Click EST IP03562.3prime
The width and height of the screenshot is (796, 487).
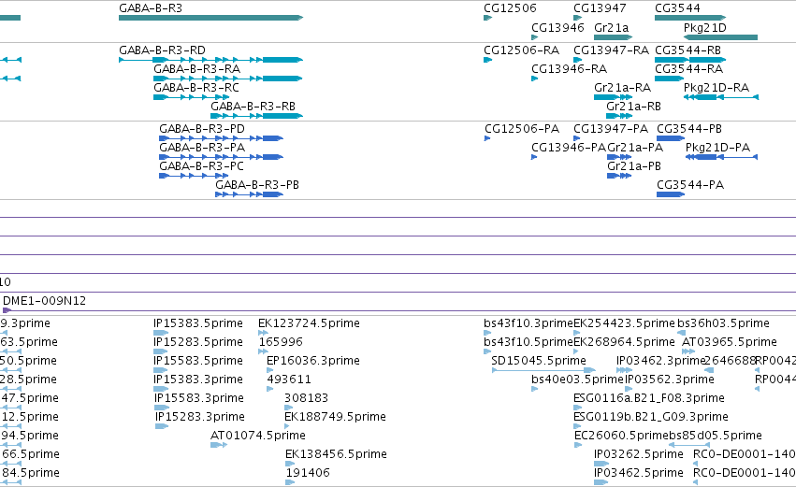[629, 389]
